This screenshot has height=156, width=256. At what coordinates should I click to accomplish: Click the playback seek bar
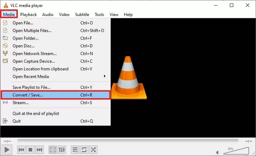[x=128, y=140]
